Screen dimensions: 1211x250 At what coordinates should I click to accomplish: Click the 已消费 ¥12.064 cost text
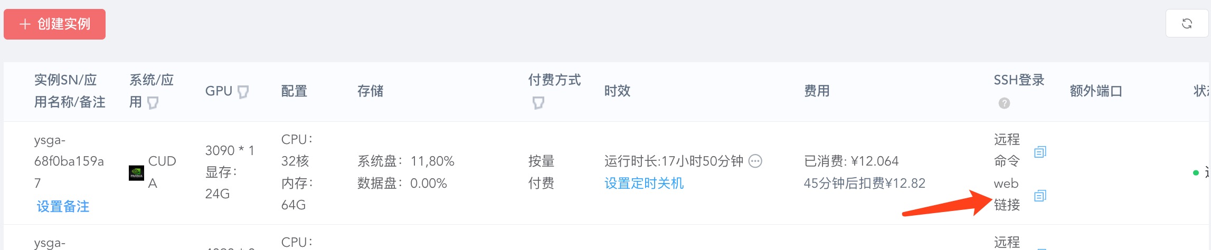(850, 161)
